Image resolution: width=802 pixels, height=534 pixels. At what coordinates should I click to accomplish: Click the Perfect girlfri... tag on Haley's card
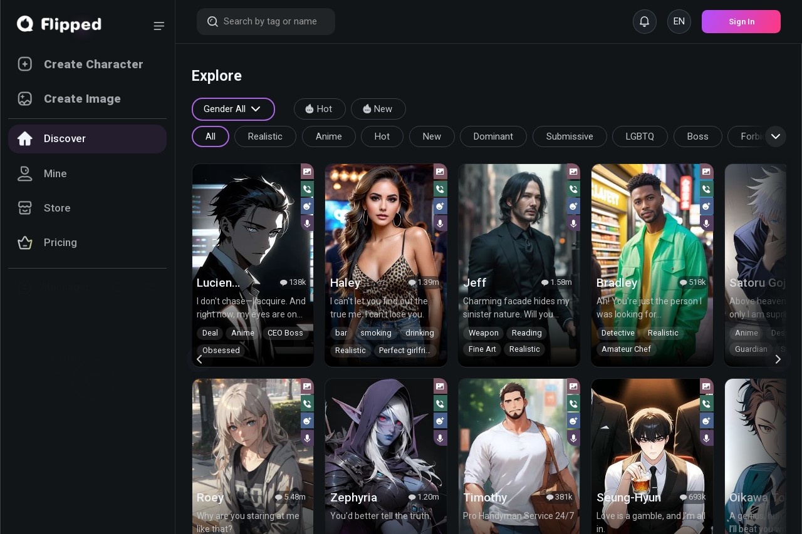(x=404, y=351)
